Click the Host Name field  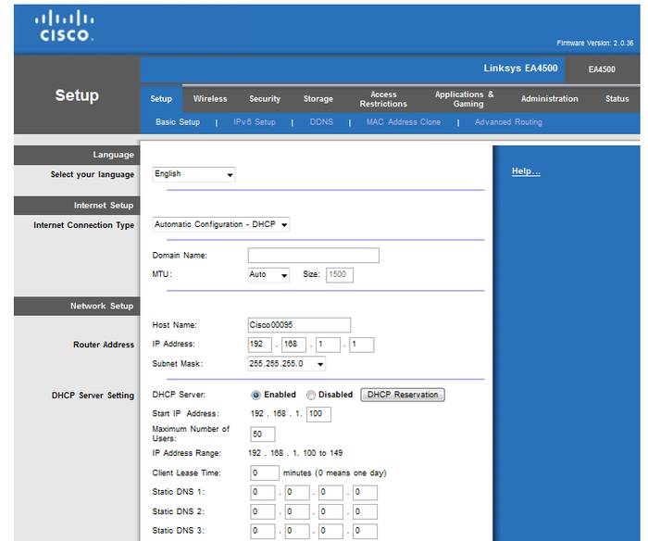click(x=299, y=325)
